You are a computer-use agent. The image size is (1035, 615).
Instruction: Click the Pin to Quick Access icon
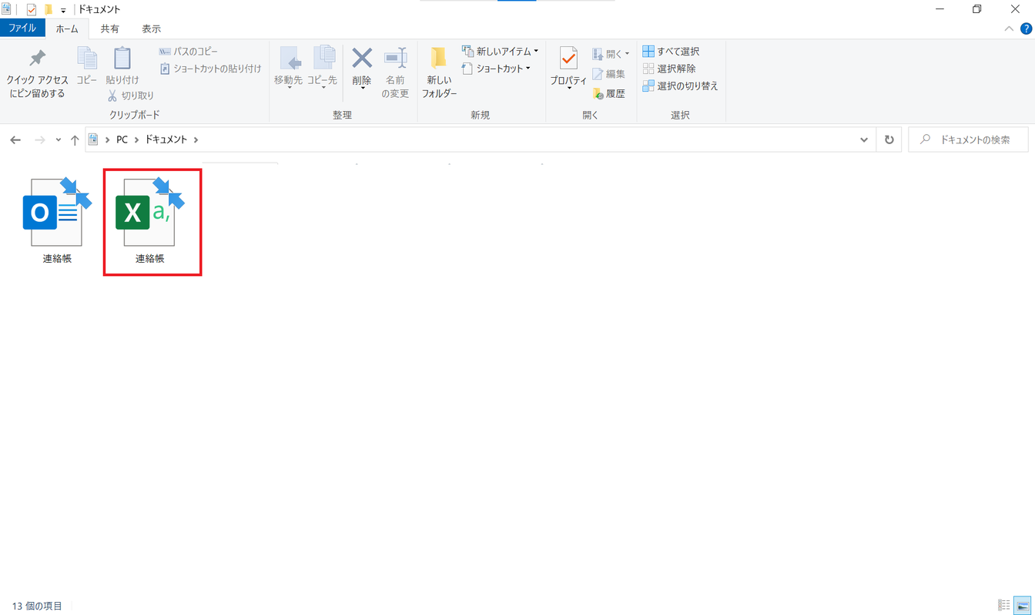37,59
